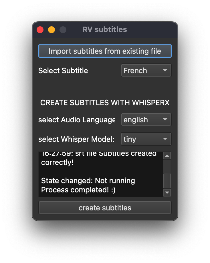Click the 'select Audio Language' label
The height and width of the screenshot is (263, 210).
pos(77,120)
